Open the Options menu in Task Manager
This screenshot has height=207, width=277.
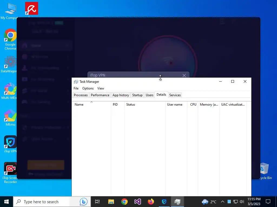[x=88, y=88]
